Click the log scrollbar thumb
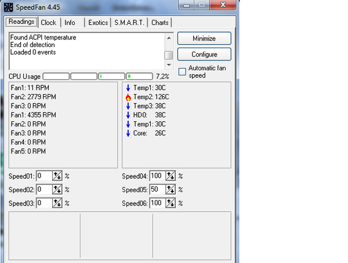 pos(169,55)
